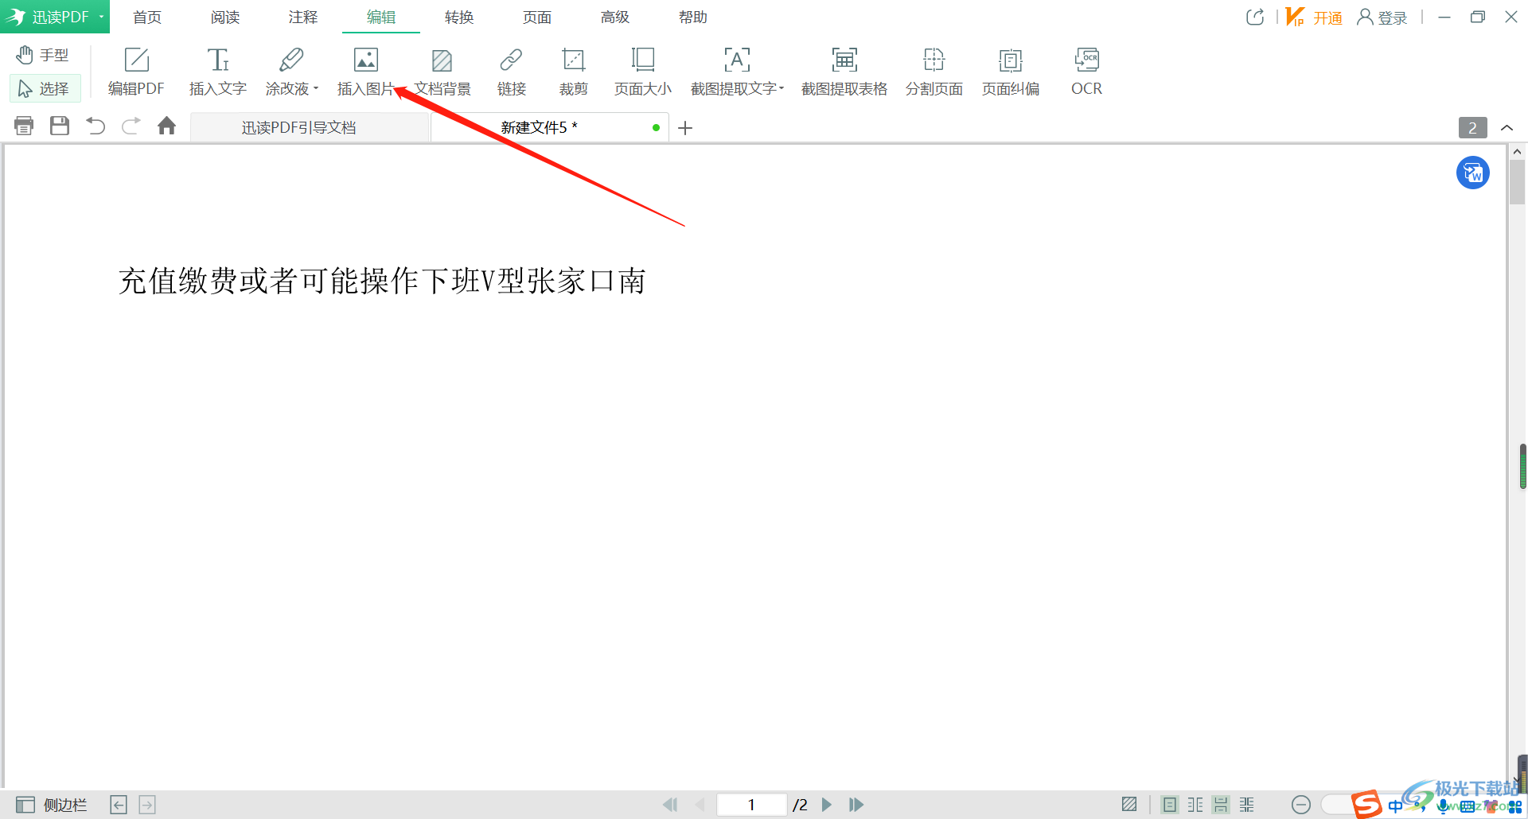Open the 页面 menu tab
This screenshot has width=1528, height=819.
(537, 17)
